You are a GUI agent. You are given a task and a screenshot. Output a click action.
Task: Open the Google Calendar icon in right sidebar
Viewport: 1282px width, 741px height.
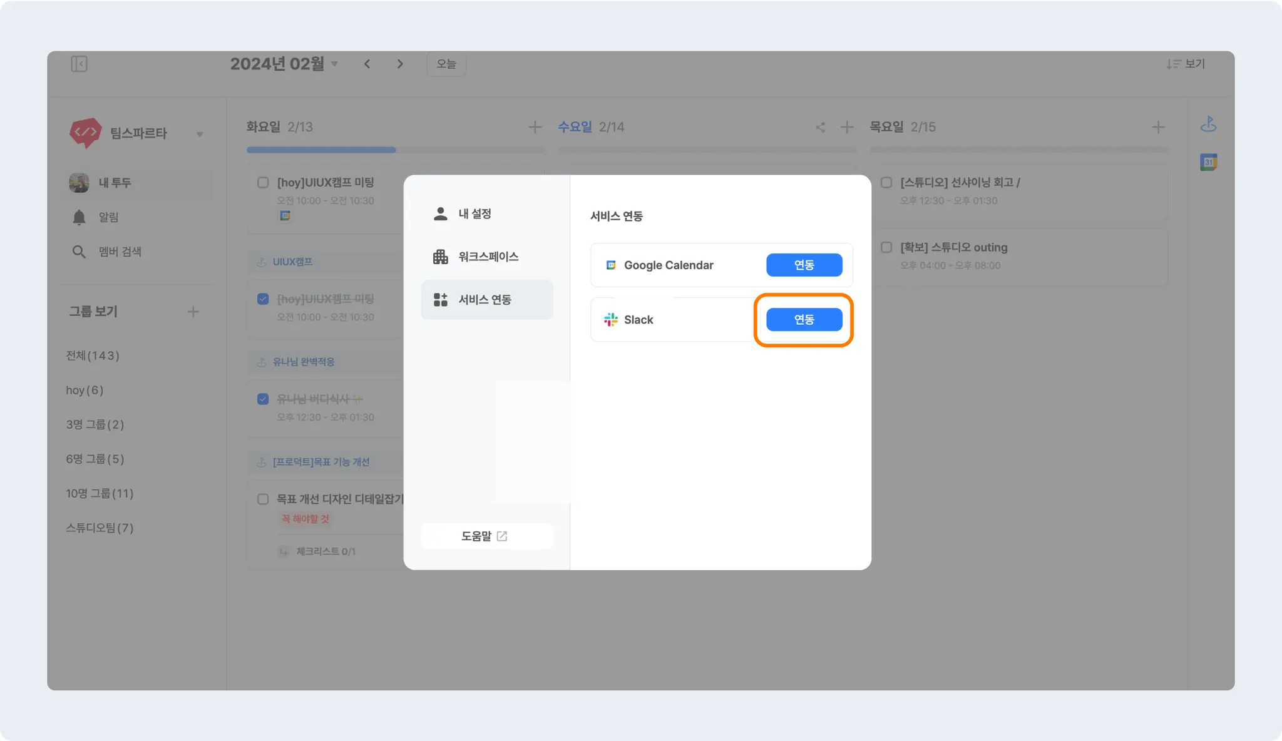coord(1208,163)
